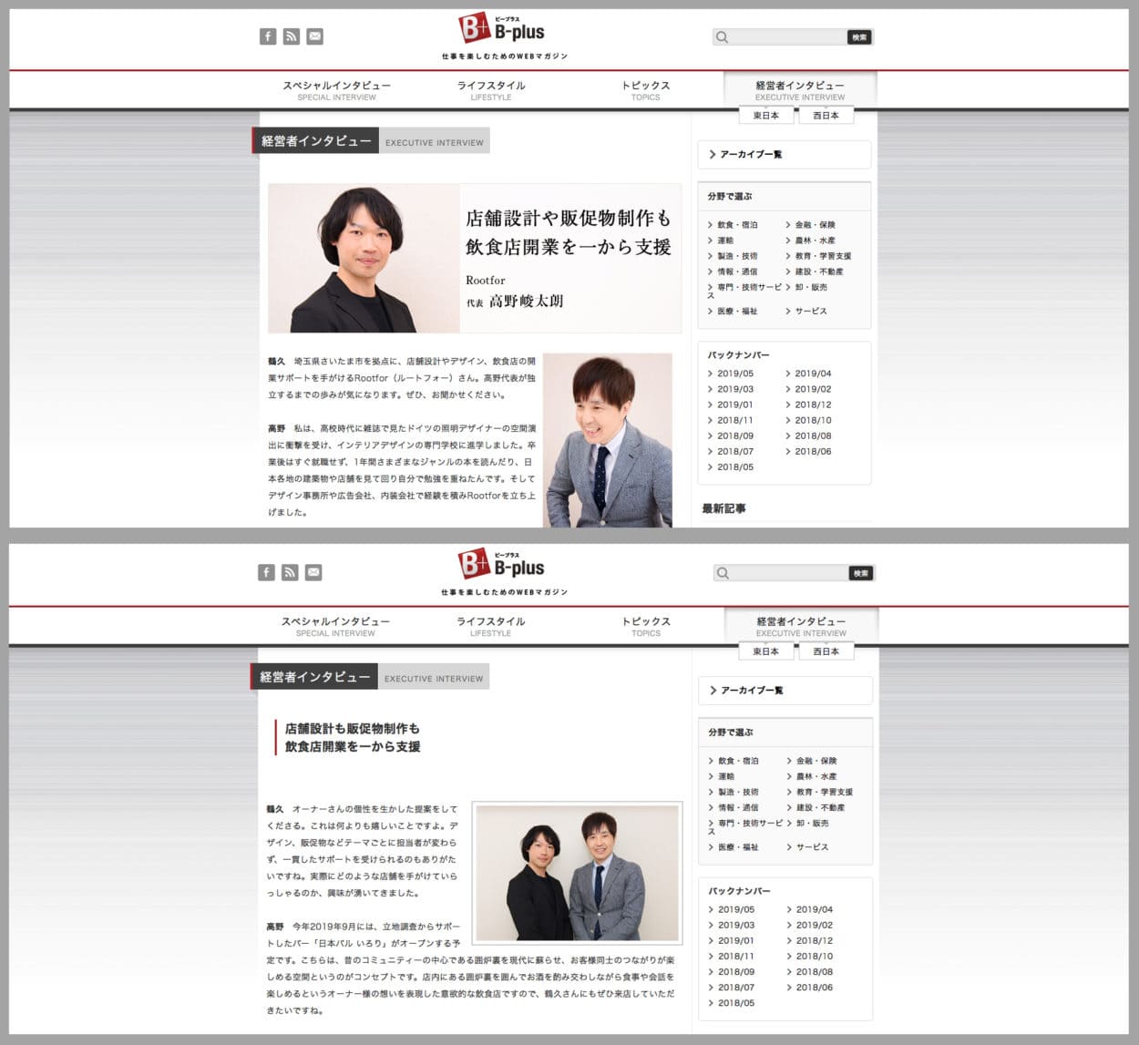Expand アーカイブ一覧 in the upper page sidebar
This screenshot has height=1045, width=1139.
(784, 155)
